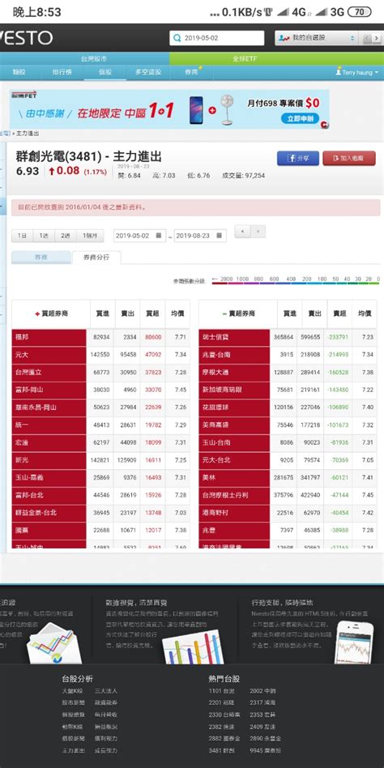Click the Nvesto logo
The image size is (384, 768).
tap(25, 38)
